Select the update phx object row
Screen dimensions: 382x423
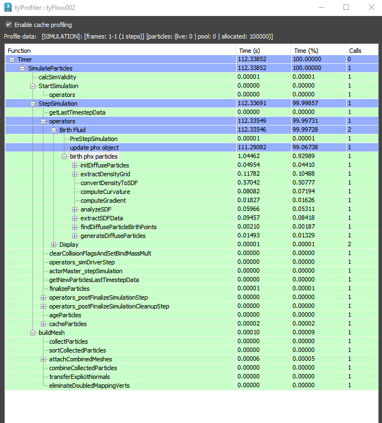coord(192,148)
